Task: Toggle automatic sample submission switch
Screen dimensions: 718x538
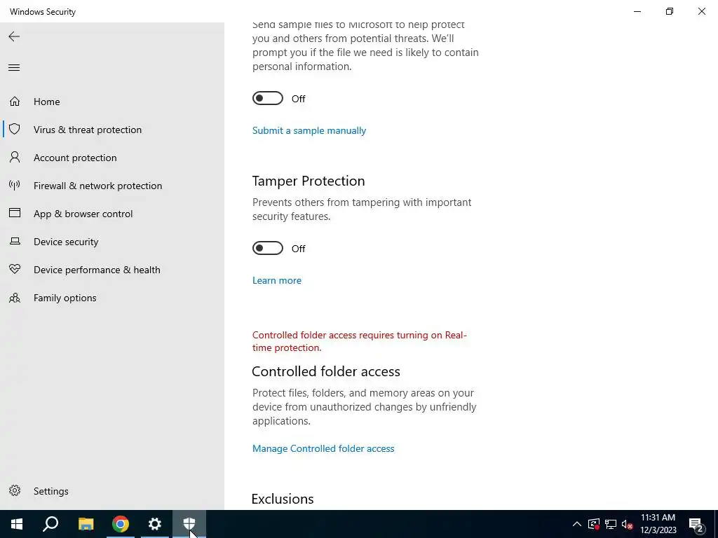Action: [268, 98]
